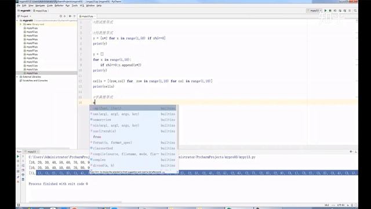The width and height of the screenshot is (371, 209).
Task: Open the View menu
Action: [x=31, y=5]
